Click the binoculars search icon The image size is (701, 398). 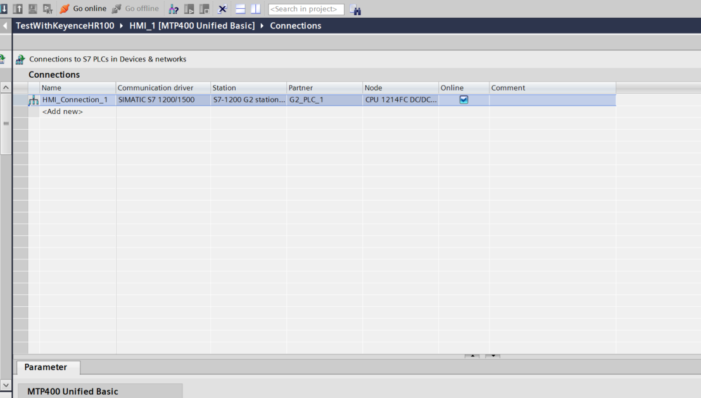click(355, 9)
